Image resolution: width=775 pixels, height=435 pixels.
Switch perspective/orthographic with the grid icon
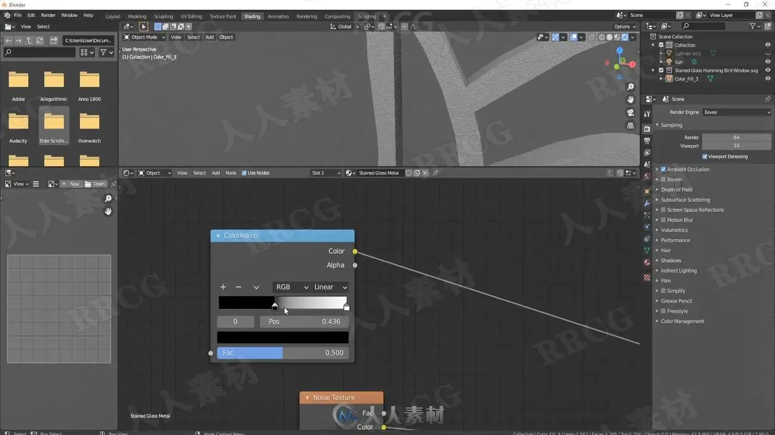click(630, 126)
